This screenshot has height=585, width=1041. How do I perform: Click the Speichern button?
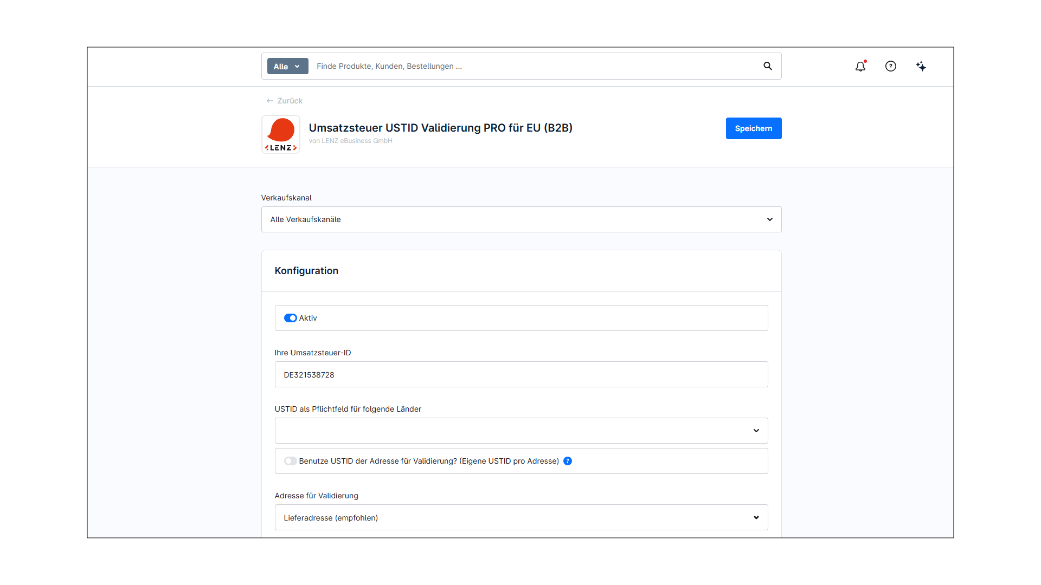tap(754, 128)
